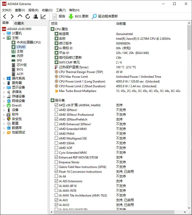
Task: Go back with the left arrow icon
Action: click(x=5, y=16)
